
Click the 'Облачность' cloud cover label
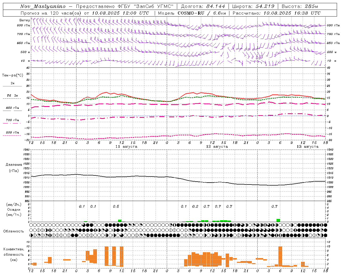14,231
